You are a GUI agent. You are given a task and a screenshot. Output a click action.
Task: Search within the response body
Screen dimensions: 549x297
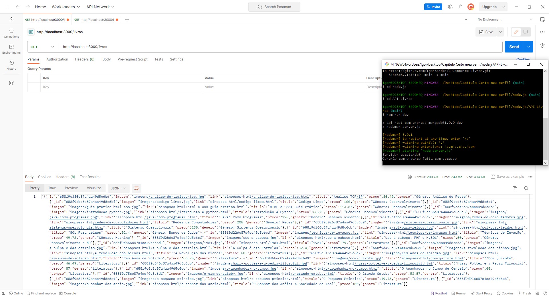(x=526, y=188)
